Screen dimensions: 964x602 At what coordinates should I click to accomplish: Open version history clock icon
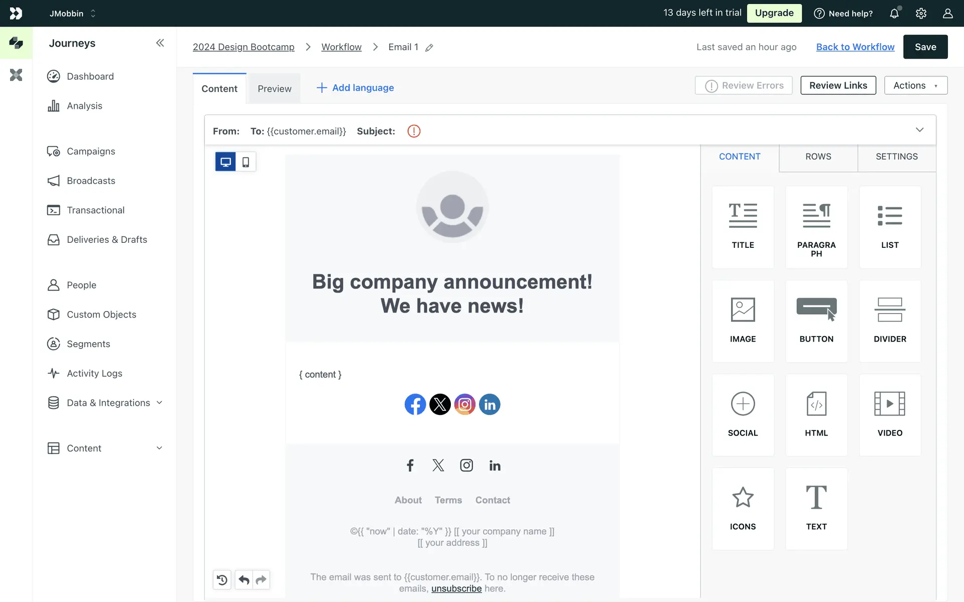(x=222, y=580)
